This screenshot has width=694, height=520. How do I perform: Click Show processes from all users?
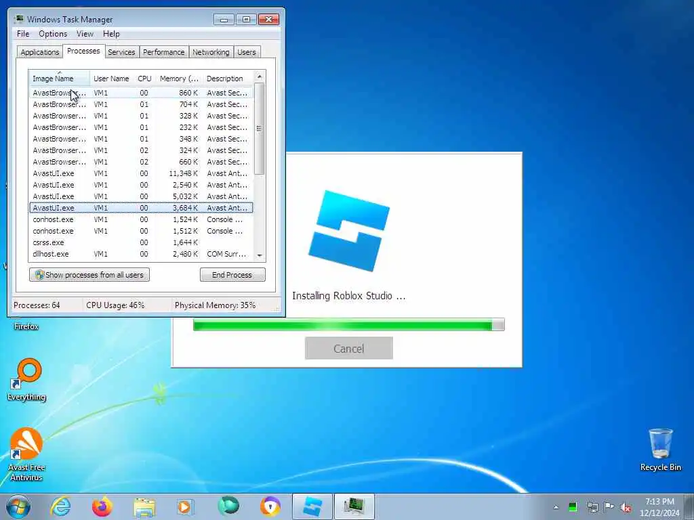pyautogui.click(x=89, y=275)
